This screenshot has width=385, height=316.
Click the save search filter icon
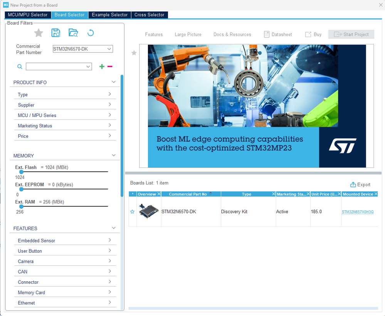[56, 33]
